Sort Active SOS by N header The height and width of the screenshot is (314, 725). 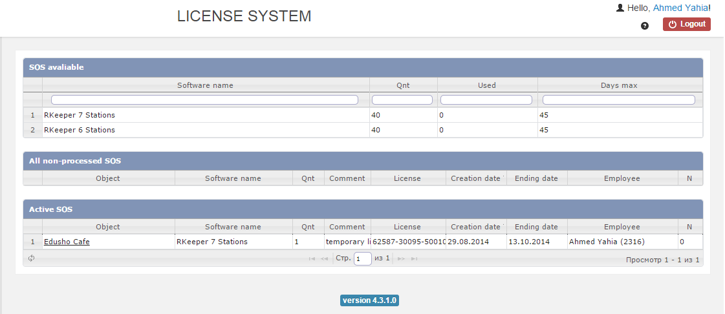689,227
